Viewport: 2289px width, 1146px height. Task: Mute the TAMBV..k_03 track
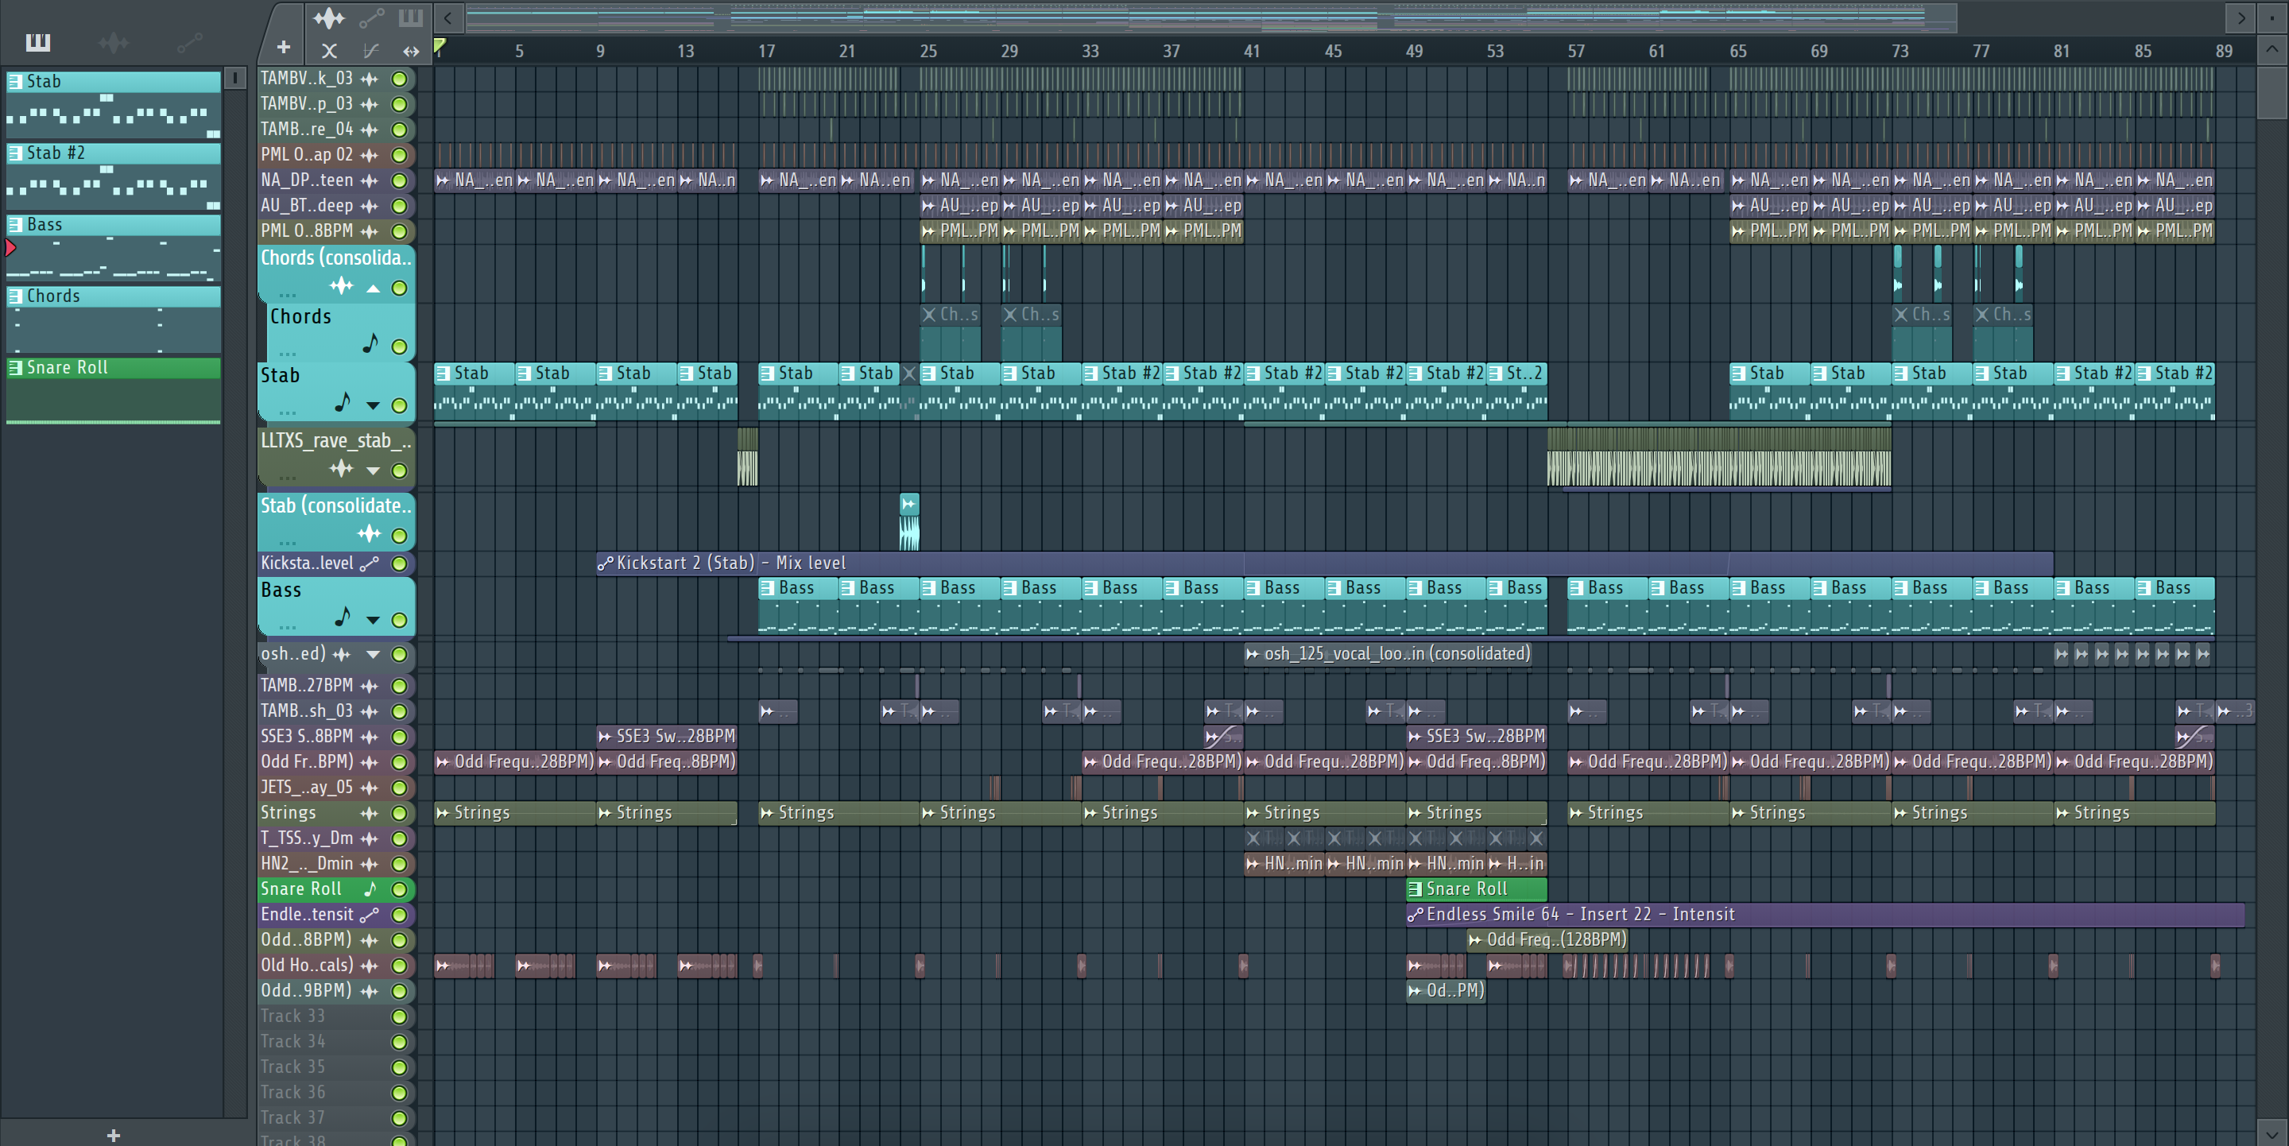pos(400,79)
